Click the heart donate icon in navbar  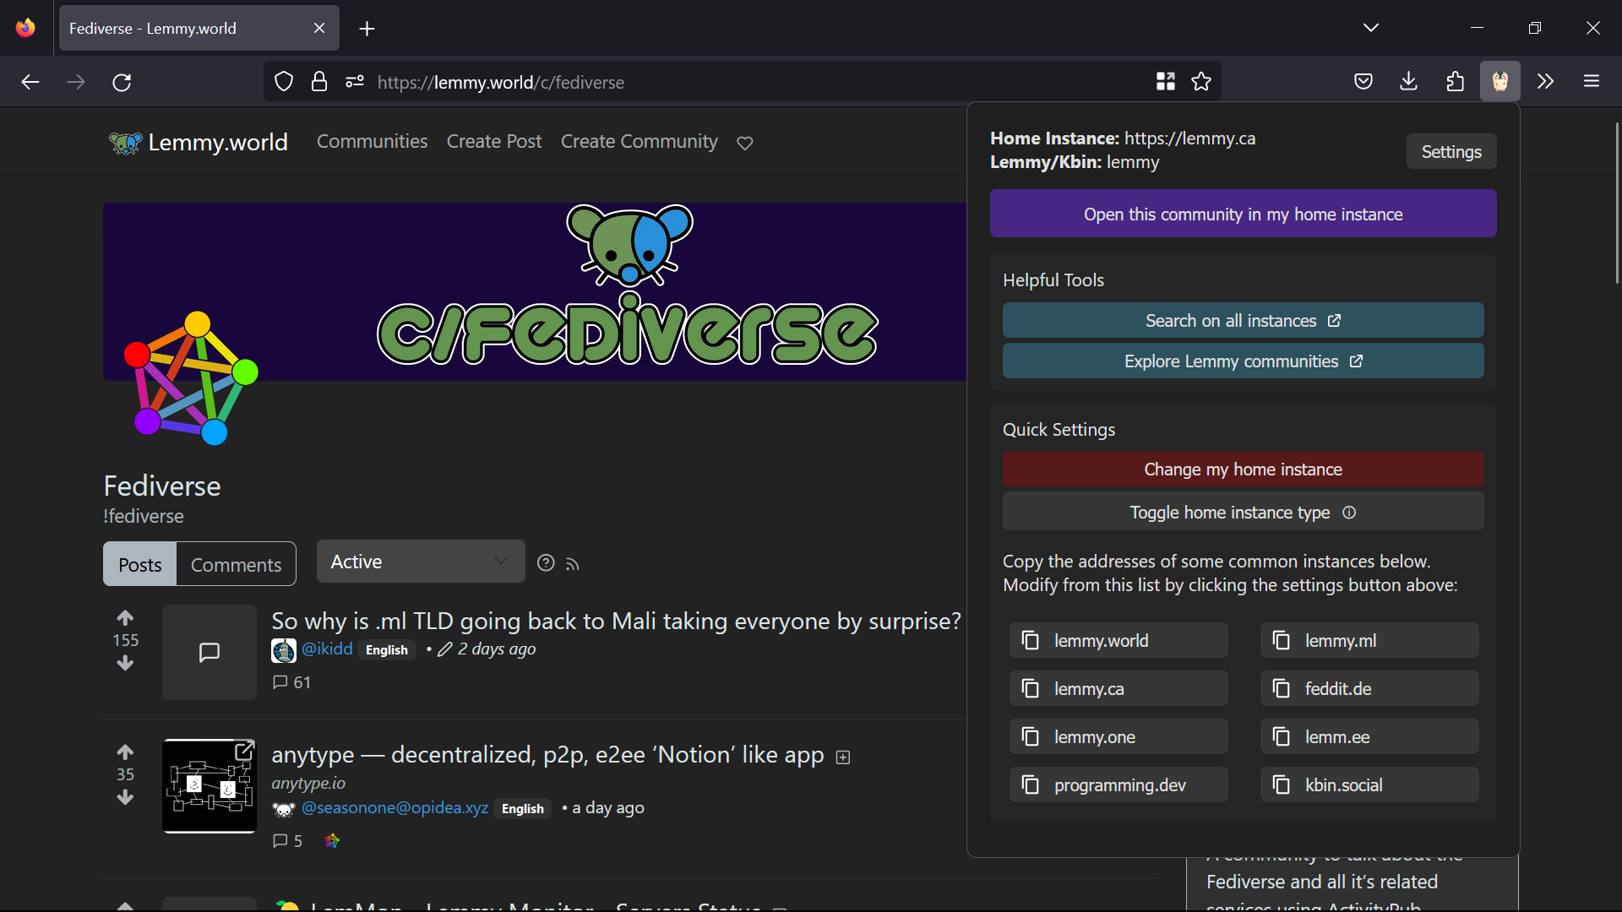point(744,143)
